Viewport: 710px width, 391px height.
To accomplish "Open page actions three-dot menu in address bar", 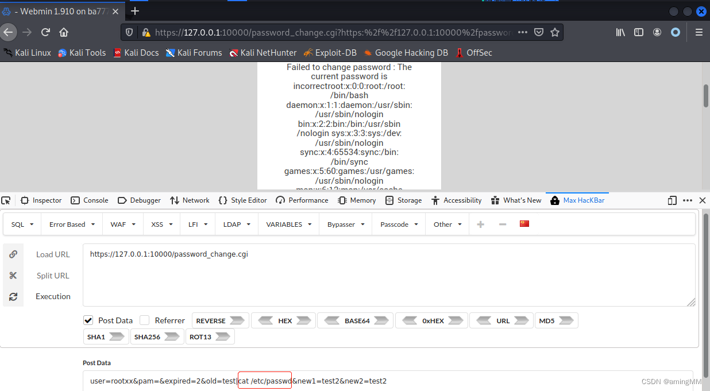I will click(x=523, y=32).
